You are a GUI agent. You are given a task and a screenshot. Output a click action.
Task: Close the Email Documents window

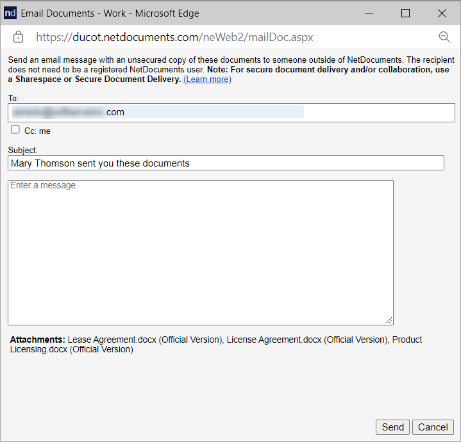pyautogui.click(x=442, y=13)
